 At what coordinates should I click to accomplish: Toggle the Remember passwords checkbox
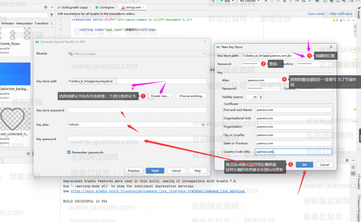tap(69, 152)
